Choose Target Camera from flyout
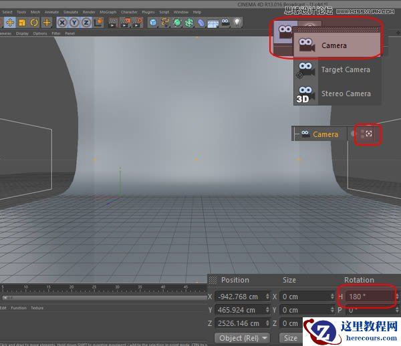Image resolution: width=401 pixels, height=346 pixels. [337, 69]
